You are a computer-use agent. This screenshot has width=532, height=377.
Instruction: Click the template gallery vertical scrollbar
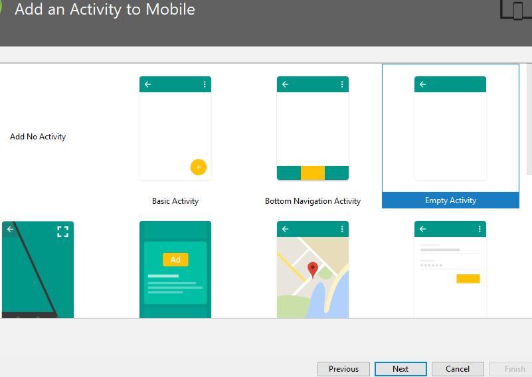529,119
